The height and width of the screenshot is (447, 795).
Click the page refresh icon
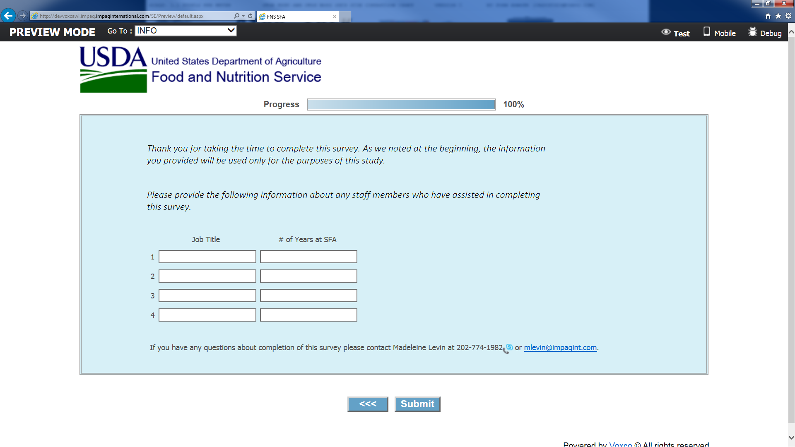(250, 16)
